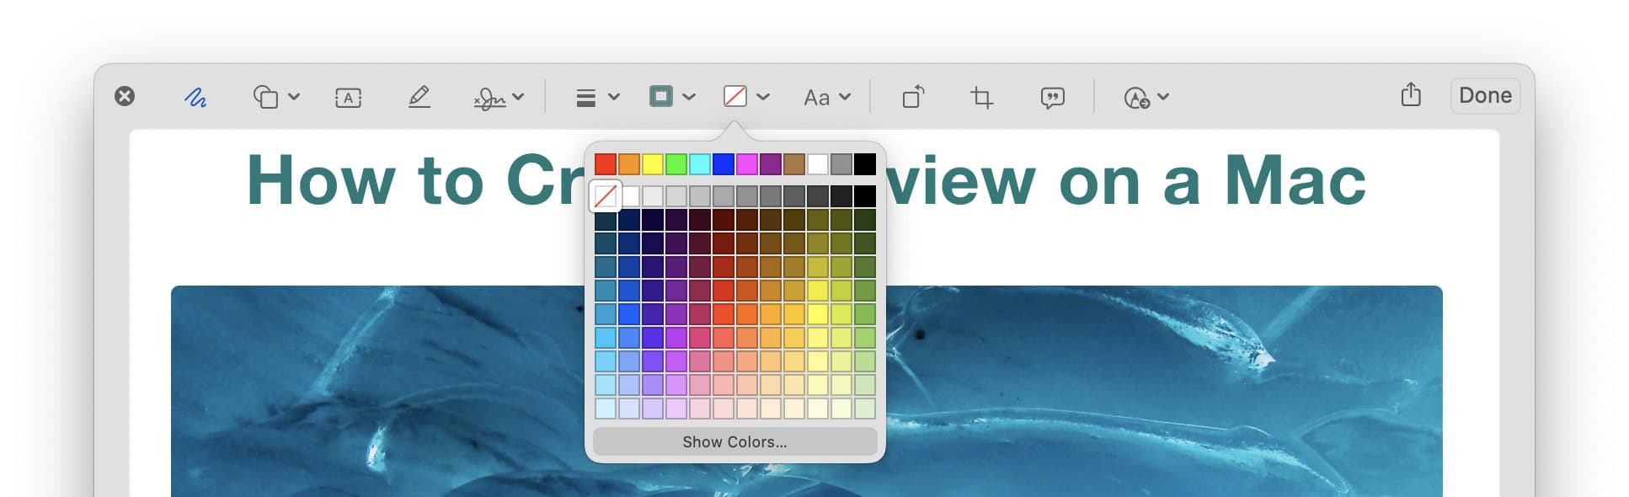Viewport: 1629px width, 497px height.
Task: Pick magenta swatch in top row
Action: click(x=747, y=163)
